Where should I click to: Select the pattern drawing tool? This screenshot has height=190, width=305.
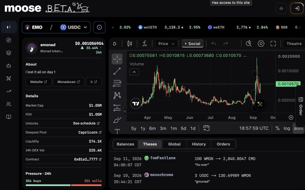tap(117, 95)
